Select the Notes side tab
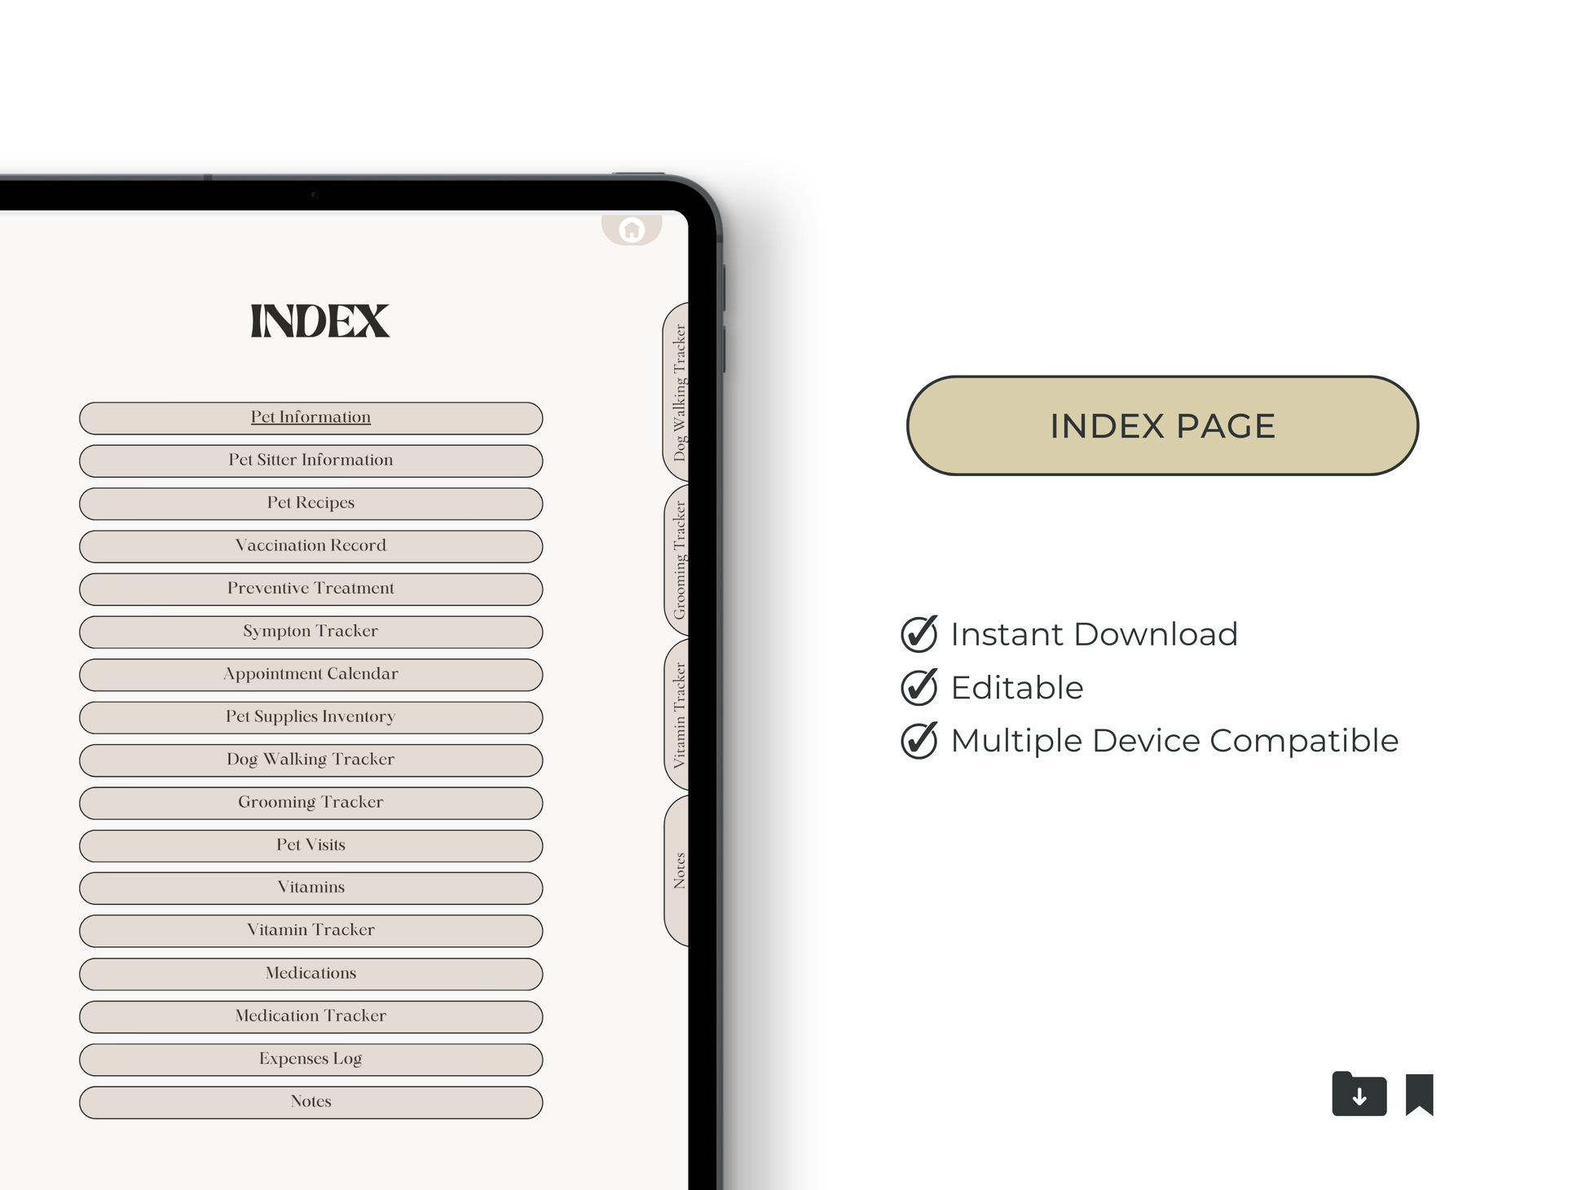1586x1190 pixels. coord(677,870)
